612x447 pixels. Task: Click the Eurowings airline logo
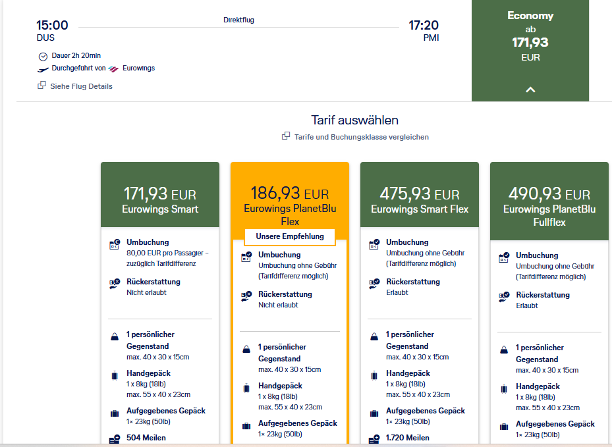(x=113, y=68)
